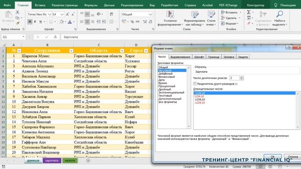Switch to Выравнивание tab in dialog

(x=180, y=57)
